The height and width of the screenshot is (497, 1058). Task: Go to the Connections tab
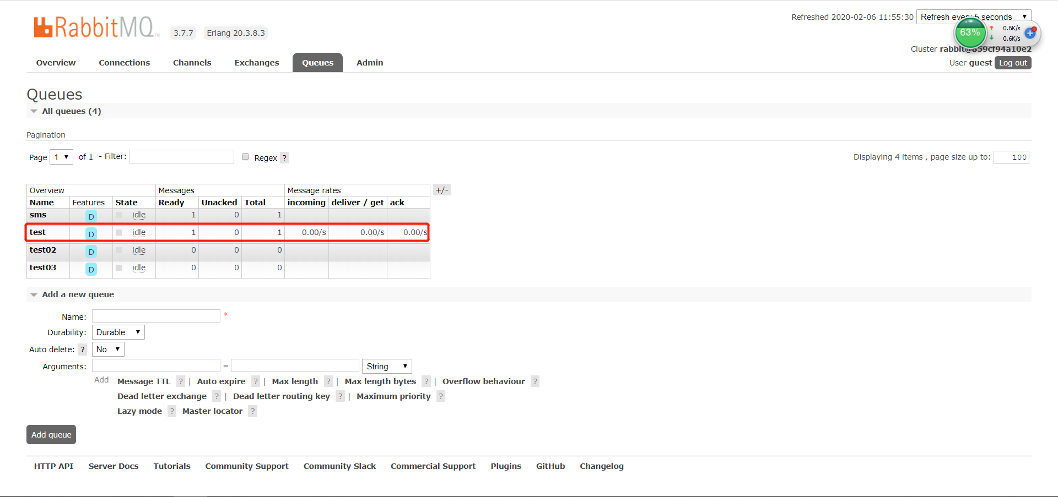click(x=125, y=63)
